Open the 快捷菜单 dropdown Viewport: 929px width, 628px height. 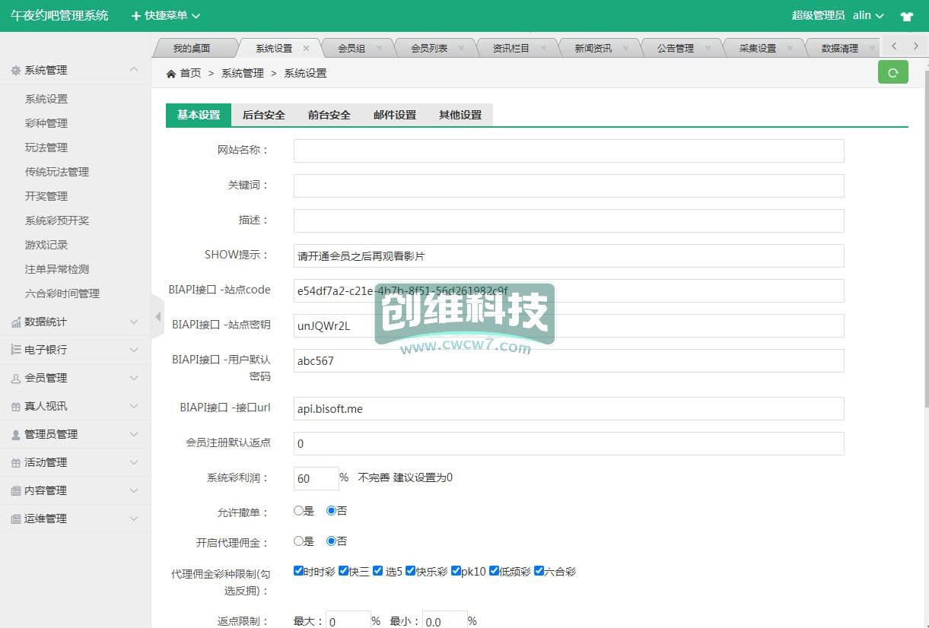166,15
